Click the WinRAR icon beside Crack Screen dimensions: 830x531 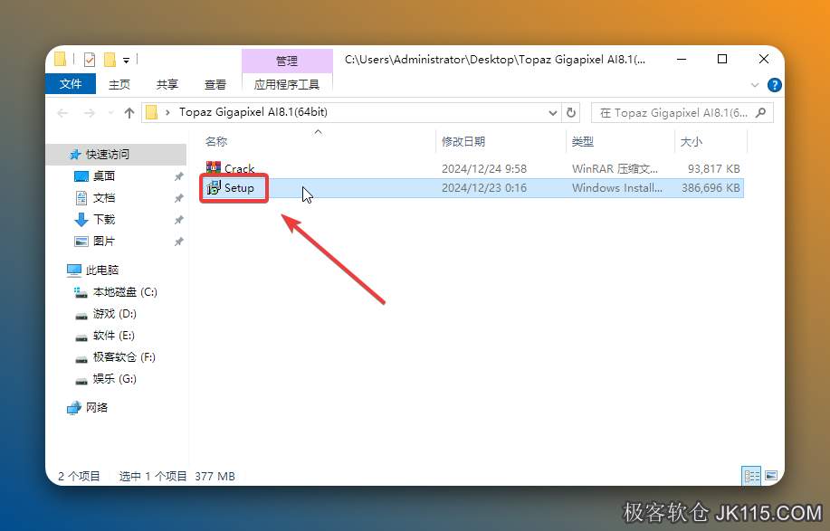(x=214, y=167)
